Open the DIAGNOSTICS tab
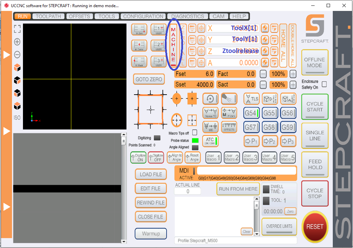The image size is (353, 248). (188, 16)
